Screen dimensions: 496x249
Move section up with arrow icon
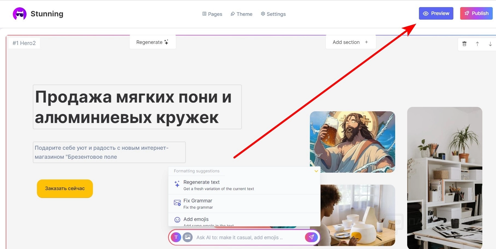pyautogui.click(x=477, y=44)
